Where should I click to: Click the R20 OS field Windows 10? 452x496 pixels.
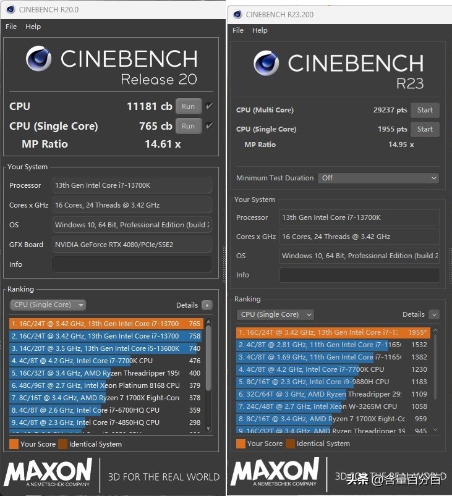[132, 225]
